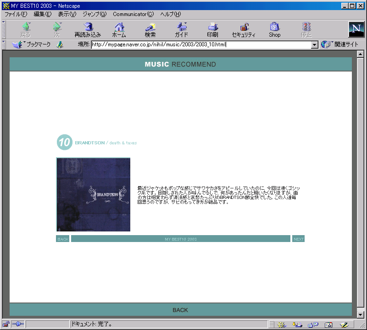Click the component bar grip handle

pyautogui.click(x=272, y=324)
